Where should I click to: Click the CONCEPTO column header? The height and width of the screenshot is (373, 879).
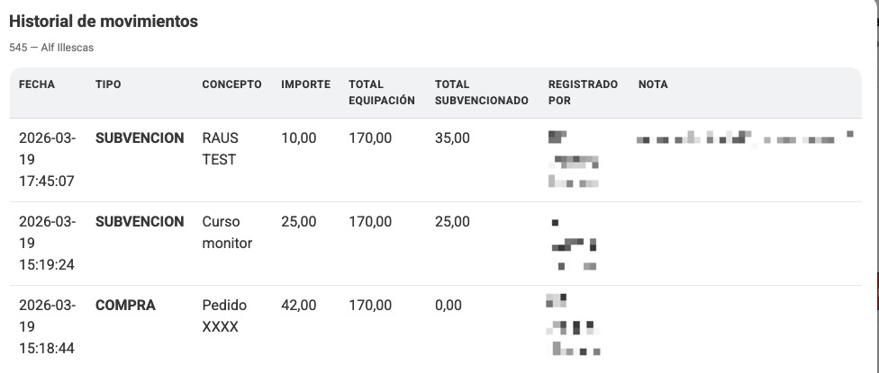[x=231, y=84]
